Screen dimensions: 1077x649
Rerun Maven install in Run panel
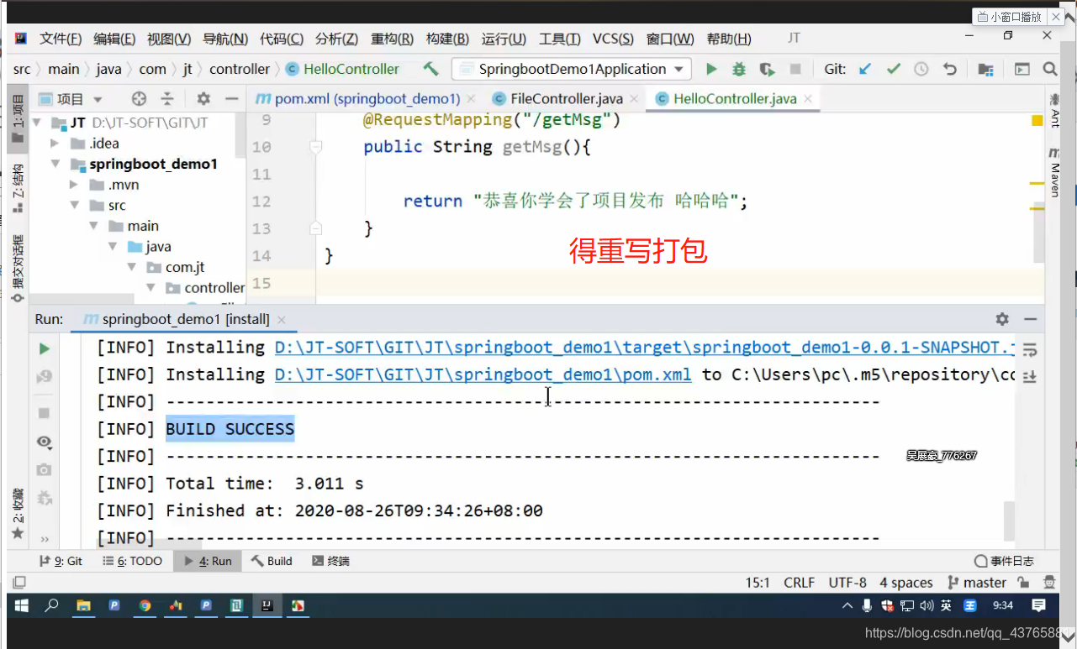click(x=45, y=348)
